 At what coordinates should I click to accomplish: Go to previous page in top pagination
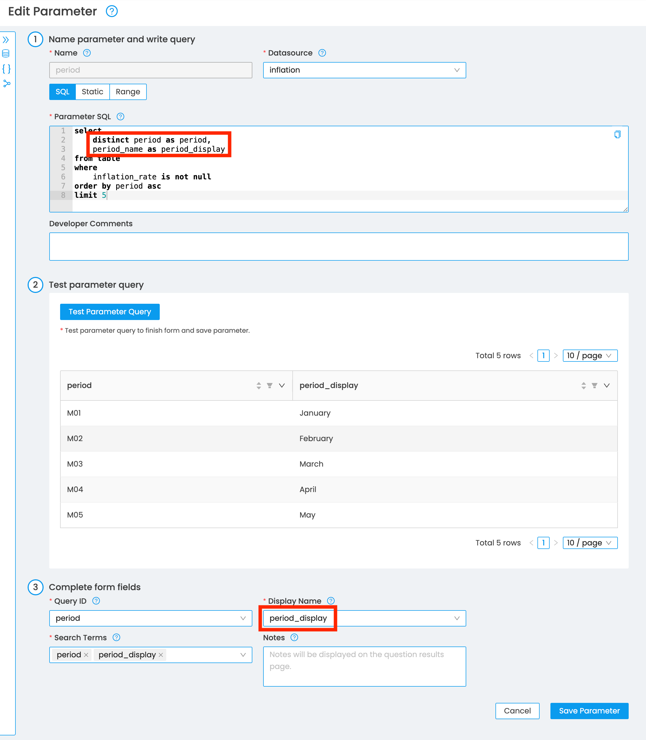click(x=531, y=356)
